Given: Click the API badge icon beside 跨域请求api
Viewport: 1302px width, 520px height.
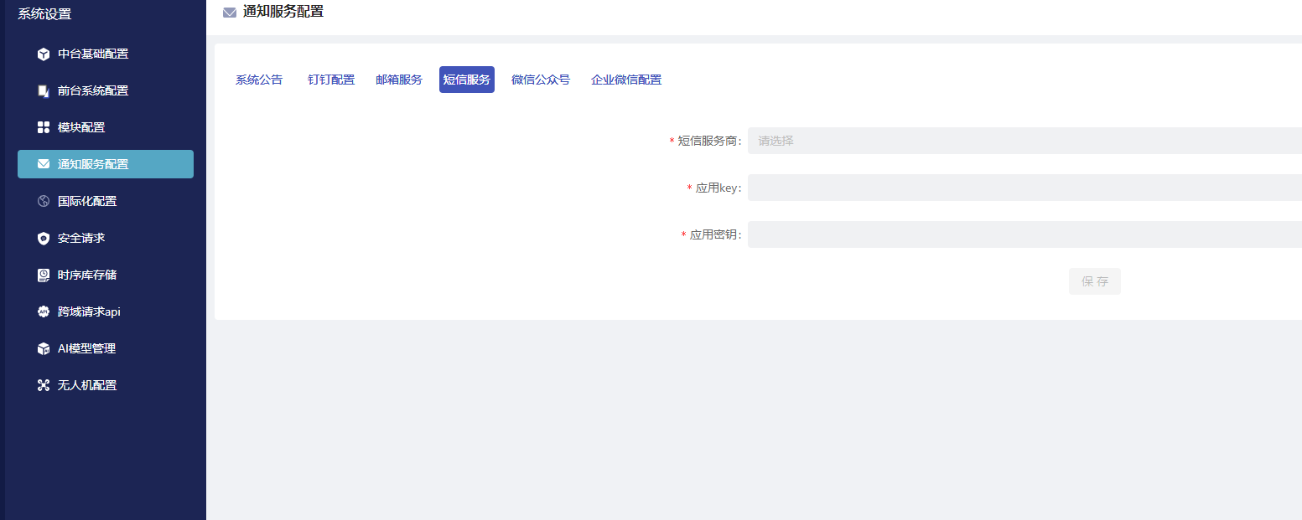Looking at the screenshot, I should coord(44,312).
